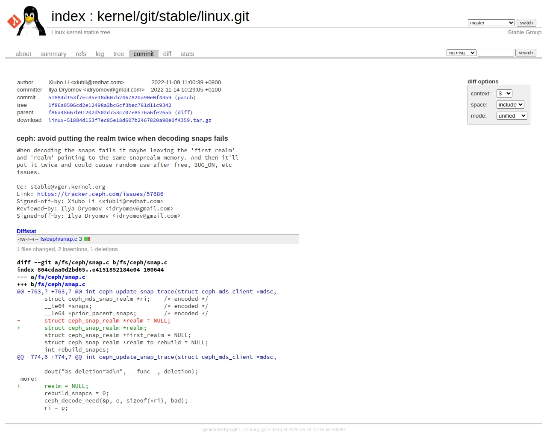Open the unified diff mode dropdown
Screen dimensions: 547x438
point(512,116)
